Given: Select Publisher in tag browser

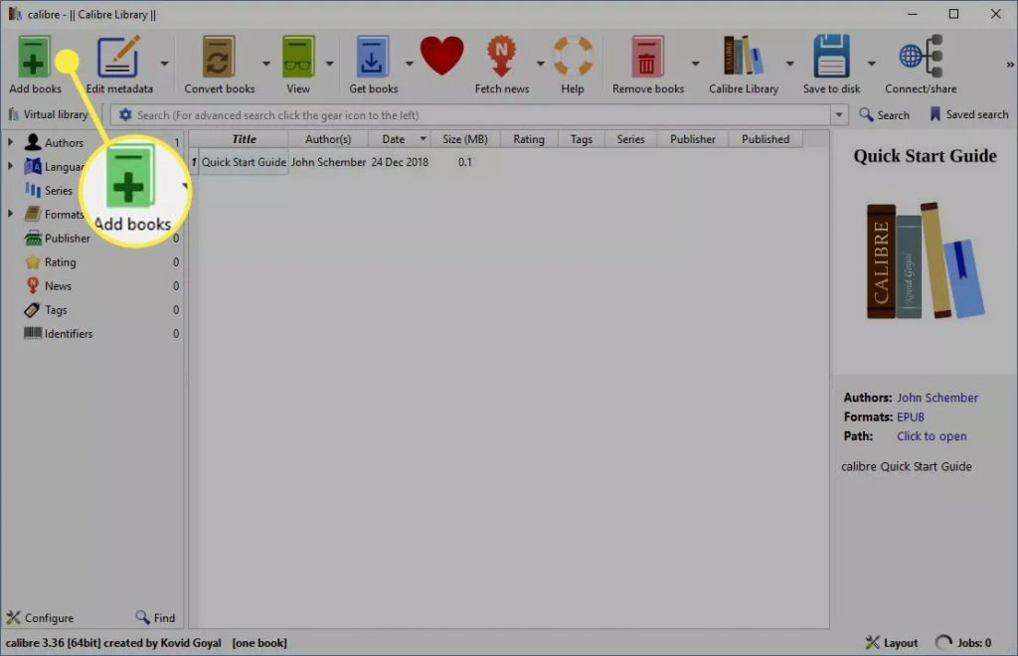Looking at the screenshot, I should click(67, 239).
